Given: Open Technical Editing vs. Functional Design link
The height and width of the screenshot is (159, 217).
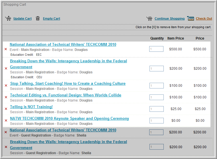Looking at the screenshot, I should click(x=65, y=95).
